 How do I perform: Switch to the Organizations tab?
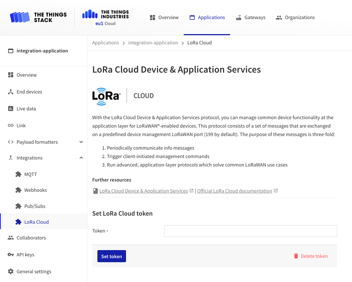click(x=295, y=17)
